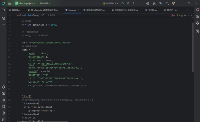The width and height of the screenshot is (200, 122).
Task: Open the bookmark-like panel on right sidebar
Action: 197,31
